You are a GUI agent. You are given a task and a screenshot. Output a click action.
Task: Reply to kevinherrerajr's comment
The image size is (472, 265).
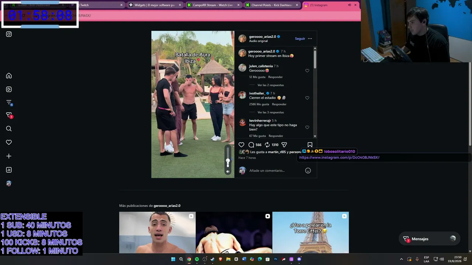coord(276,136)
